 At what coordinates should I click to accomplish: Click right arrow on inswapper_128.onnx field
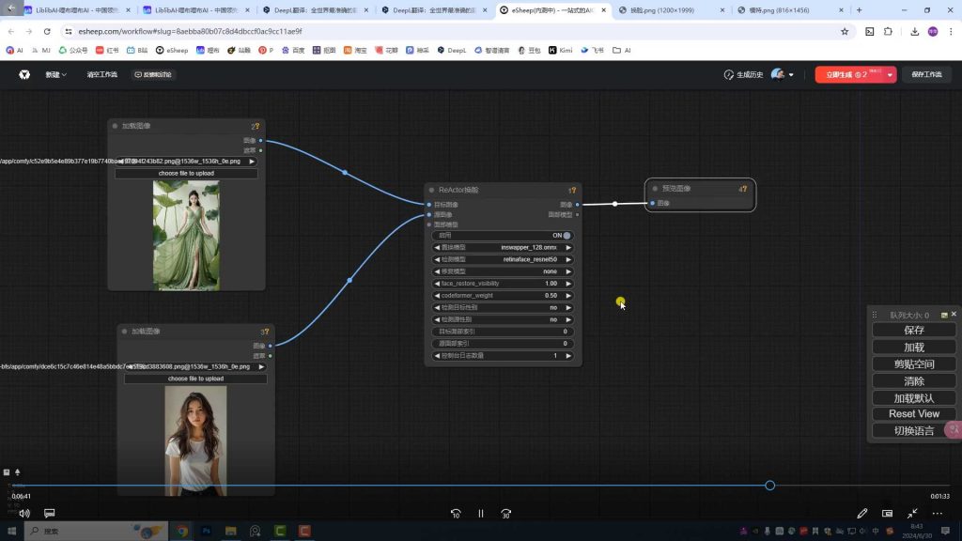(x=567, y=247)
